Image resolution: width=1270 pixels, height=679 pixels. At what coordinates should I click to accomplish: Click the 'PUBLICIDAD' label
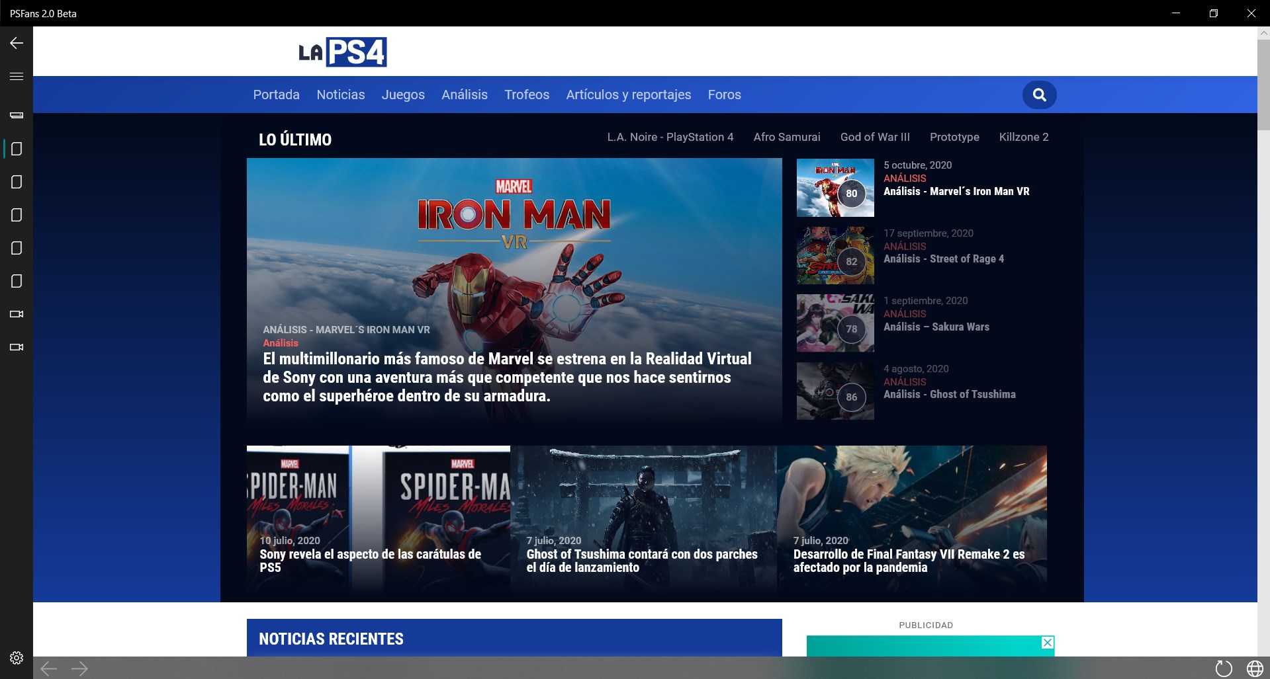(x=926, y=625)
